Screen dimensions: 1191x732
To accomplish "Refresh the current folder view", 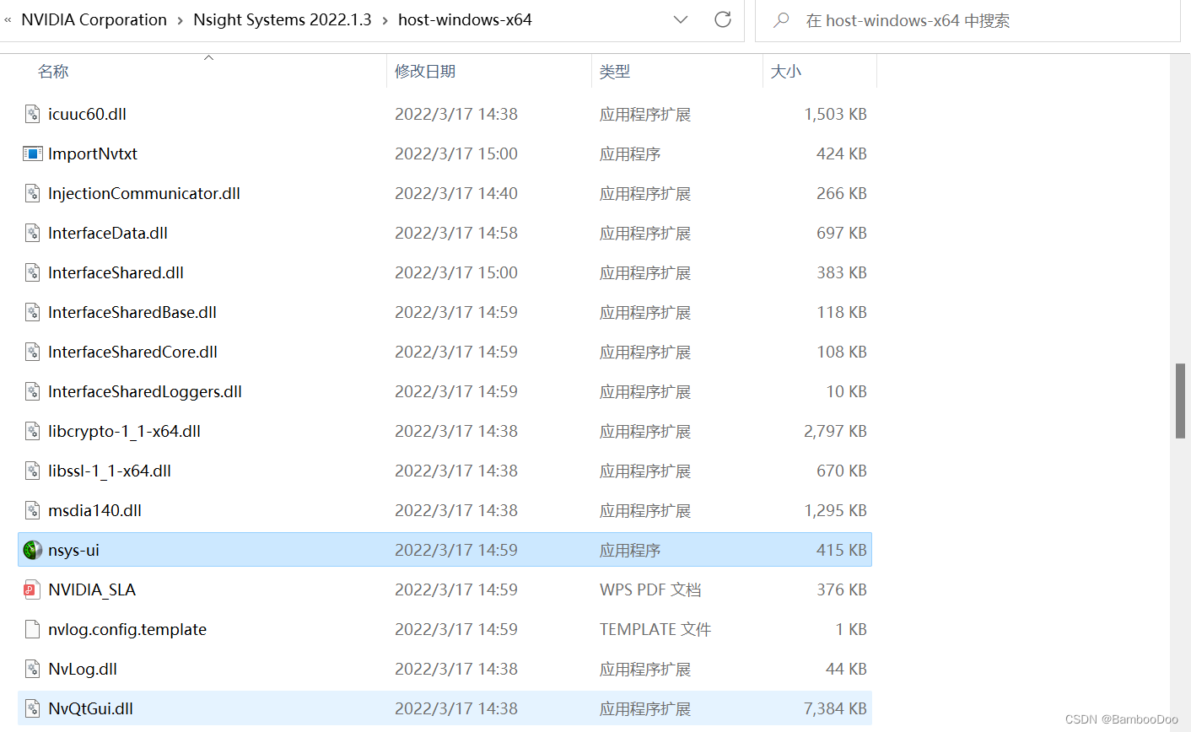I will [723, 19].
